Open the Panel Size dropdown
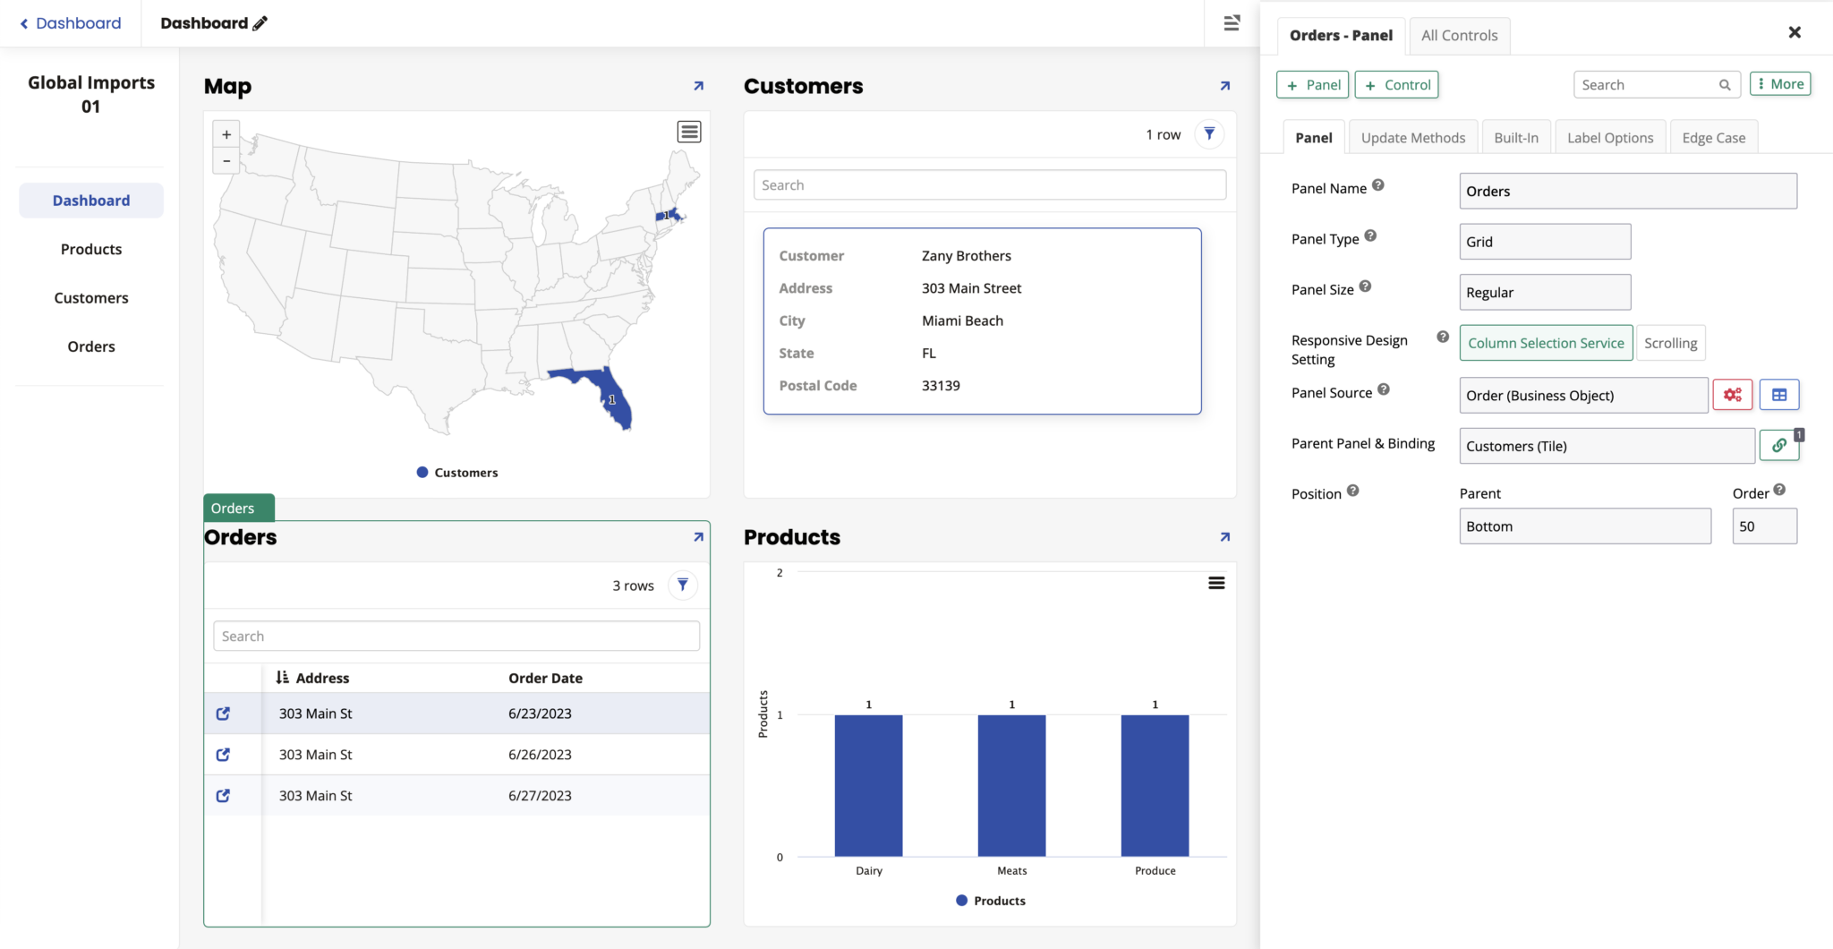The image size is (1833, 949). [x=1545, y=293]
